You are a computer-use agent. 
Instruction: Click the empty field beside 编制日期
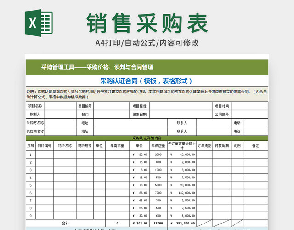point(181,114)
